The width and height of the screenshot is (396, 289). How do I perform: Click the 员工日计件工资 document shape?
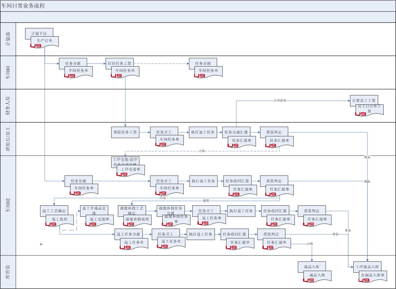pos(370,110)
